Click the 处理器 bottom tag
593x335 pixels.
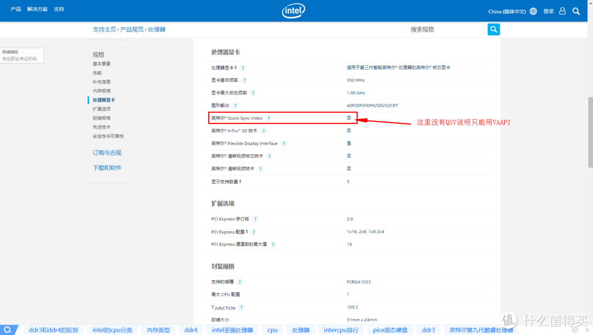(x=301, y=330)
